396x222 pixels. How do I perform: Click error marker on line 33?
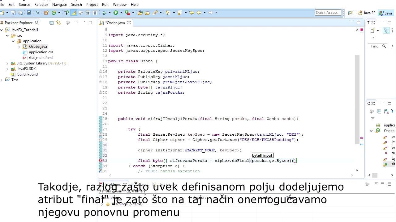(x=101, y=161)
